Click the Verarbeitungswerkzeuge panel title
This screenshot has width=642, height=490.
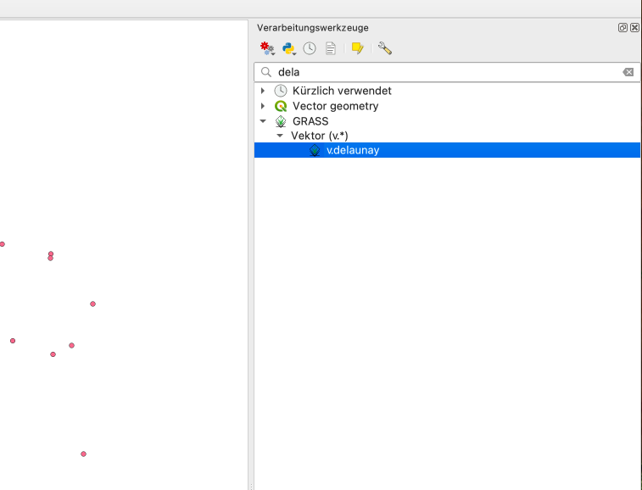[x=313, y=28]
